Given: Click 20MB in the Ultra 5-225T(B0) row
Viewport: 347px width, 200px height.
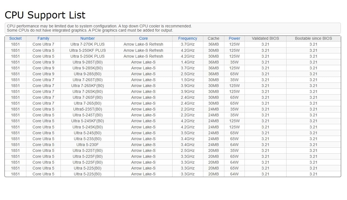Looking at the screenshot, I should pyautogui.click(x=213, y=150).
